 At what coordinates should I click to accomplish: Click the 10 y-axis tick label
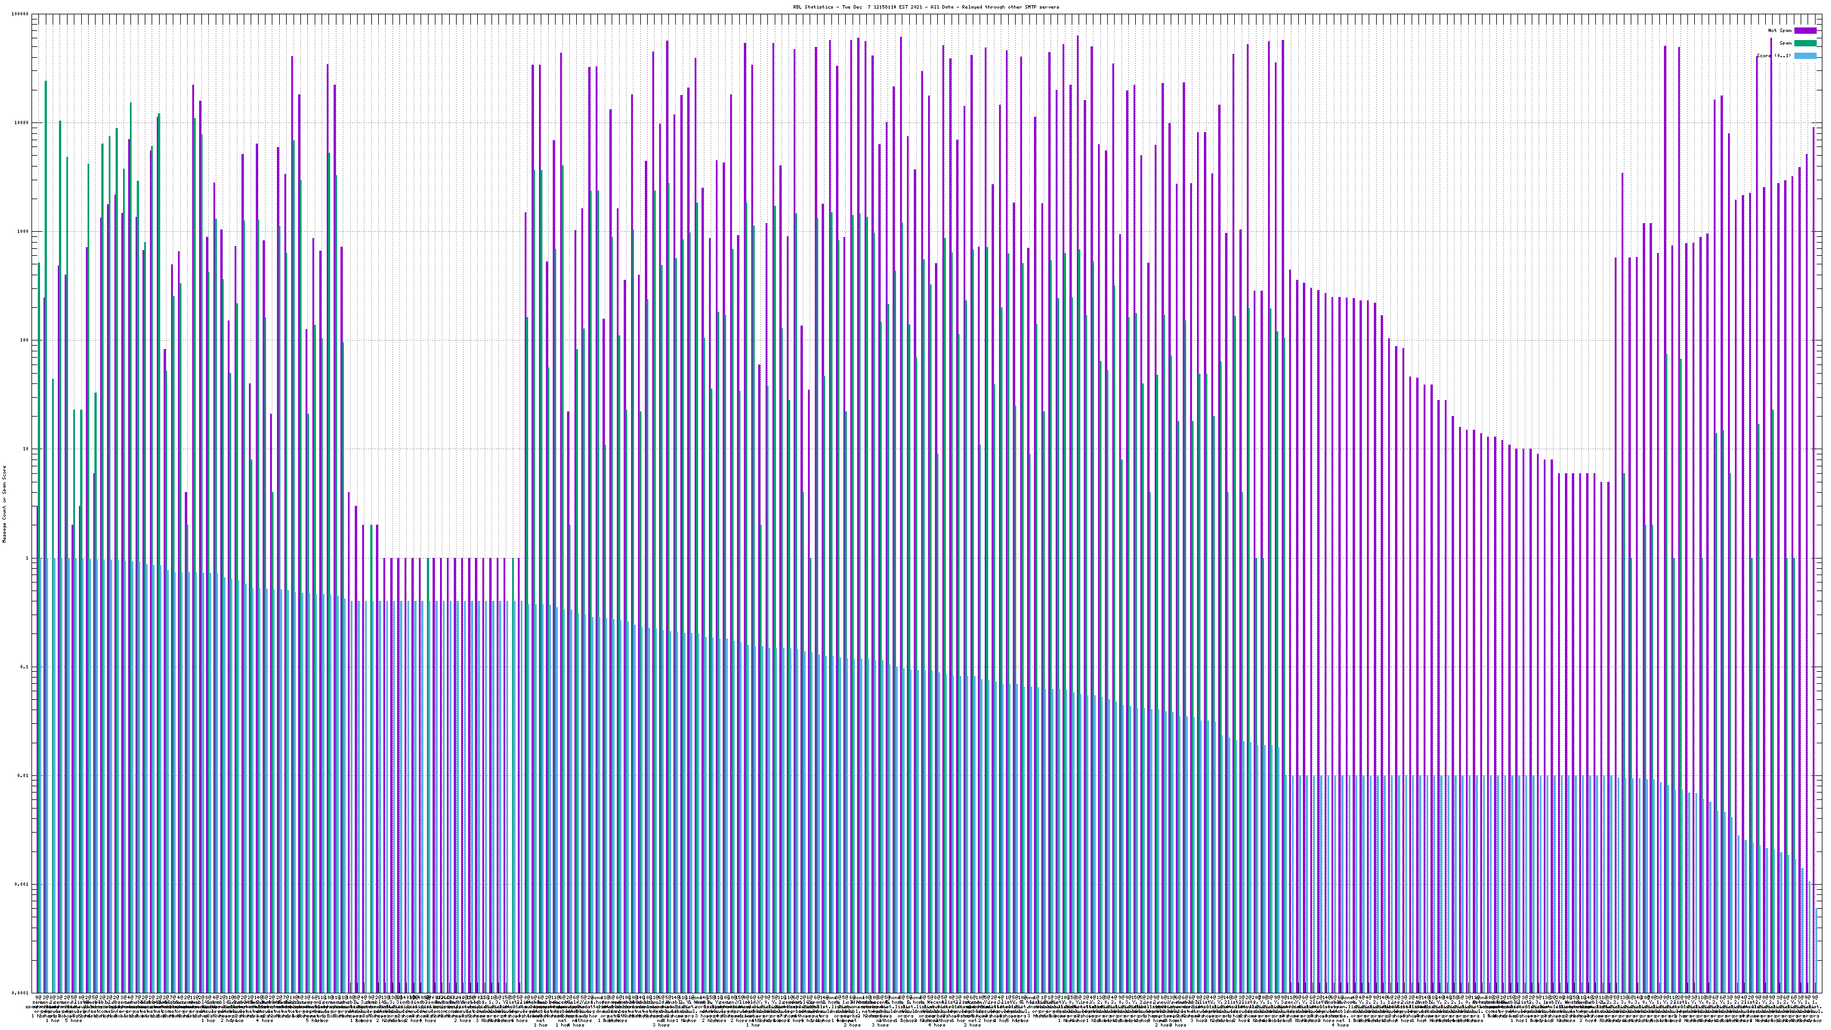(26, 449)
